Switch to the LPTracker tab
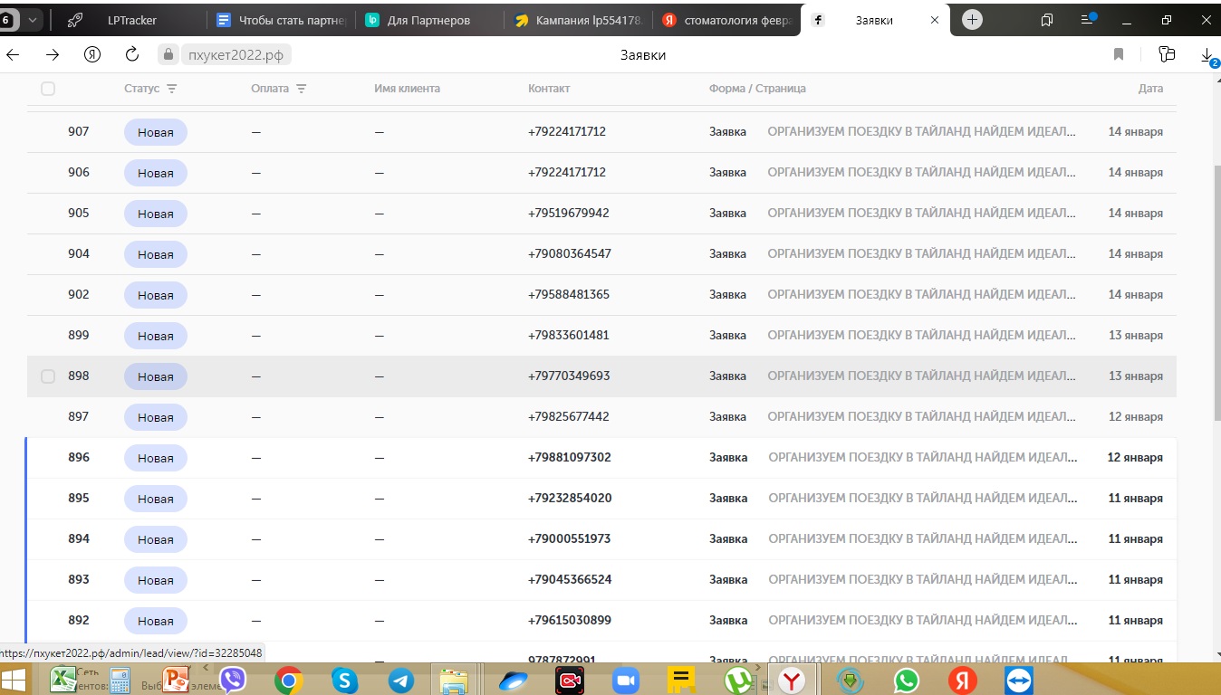This screenshot has width=1221, height=695. pyautogui.click(x=131, y=20)
